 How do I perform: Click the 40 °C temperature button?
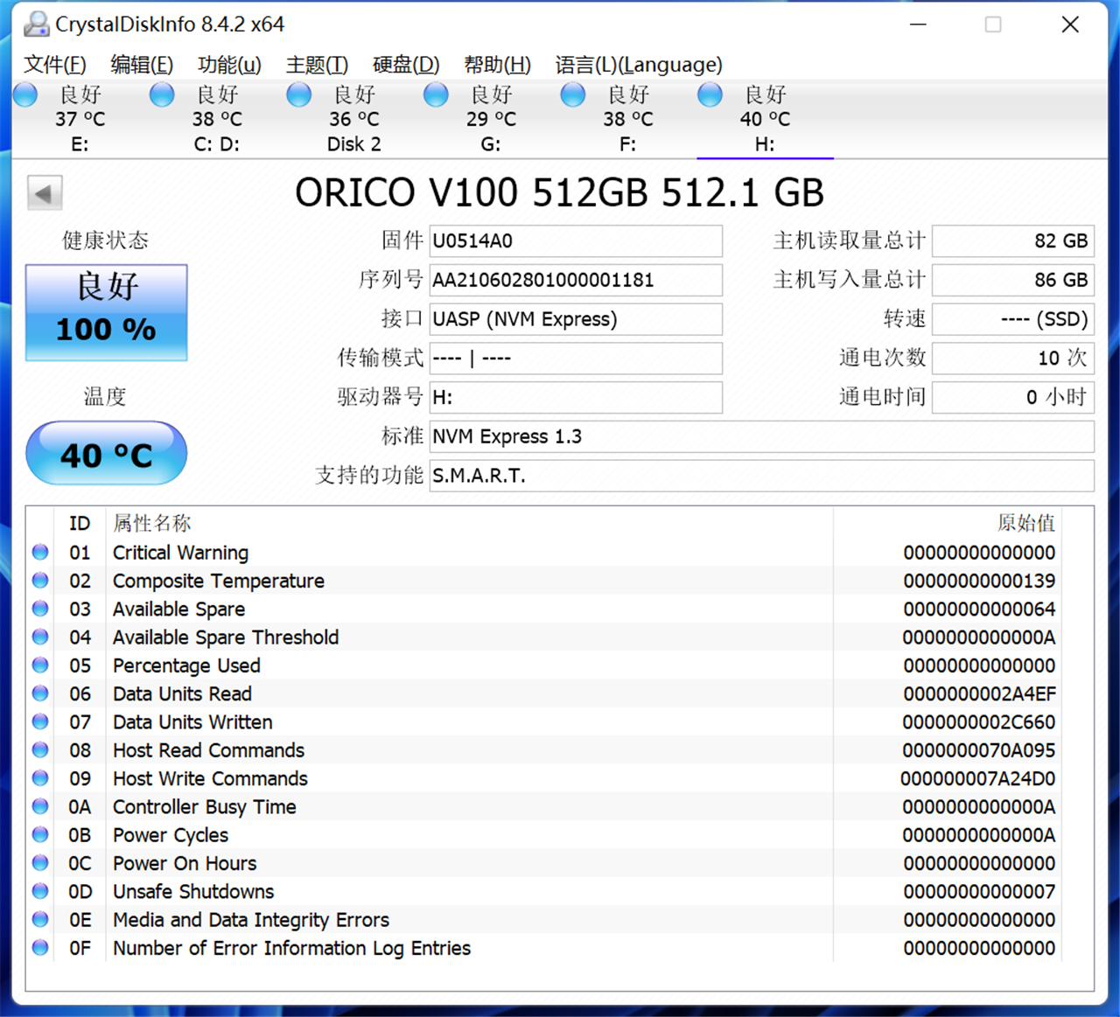click(x=106, y=454)
